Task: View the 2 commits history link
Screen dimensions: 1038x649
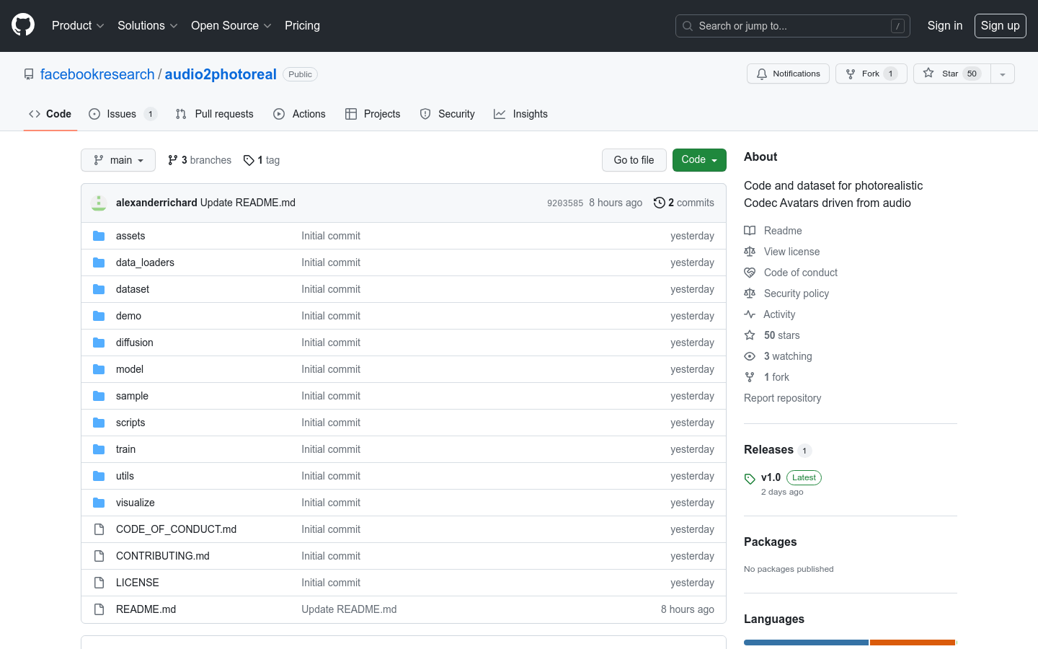Action: (684, 203)
